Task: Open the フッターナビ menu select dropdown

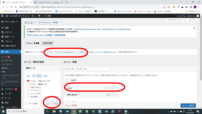Action: pyautogui.click(x=62, y=52)
